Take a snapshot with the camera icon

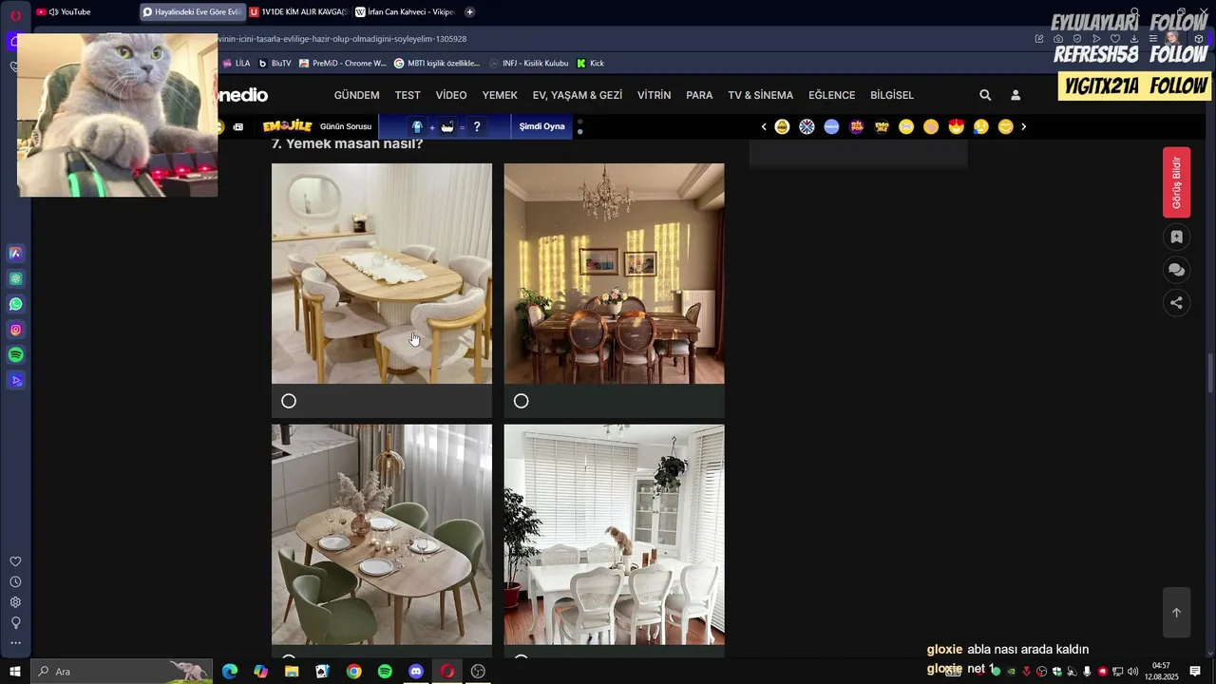[1058, 39]
